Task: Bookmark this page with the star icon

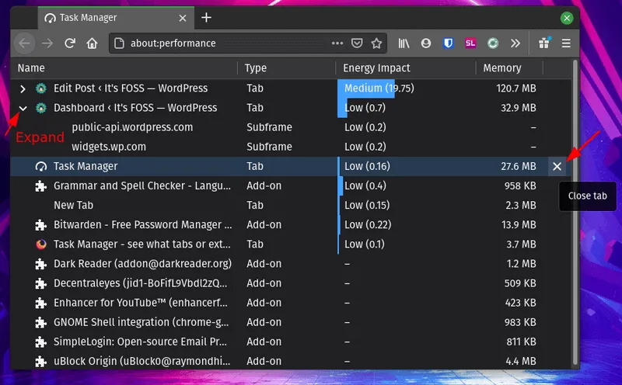Action: 376,43
